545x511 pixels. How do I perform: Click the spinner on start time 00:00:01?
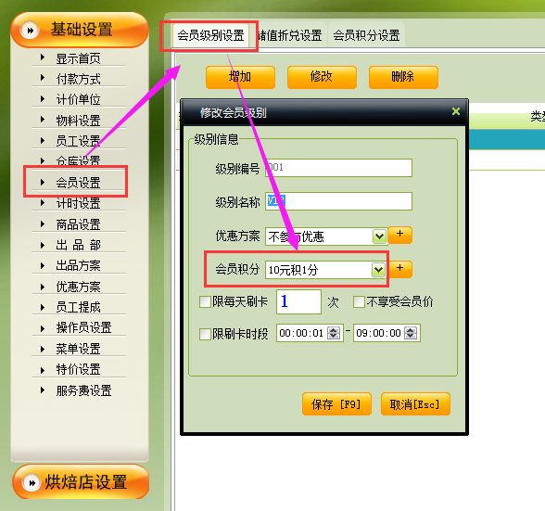(334, 333)
